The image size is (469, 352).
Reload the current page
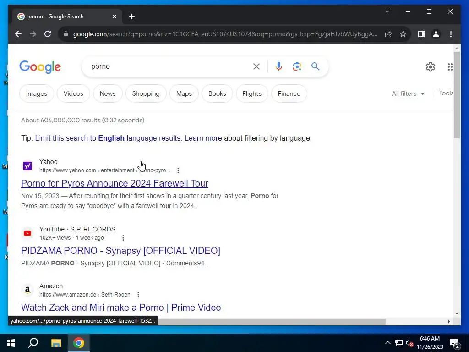point(48,34)
